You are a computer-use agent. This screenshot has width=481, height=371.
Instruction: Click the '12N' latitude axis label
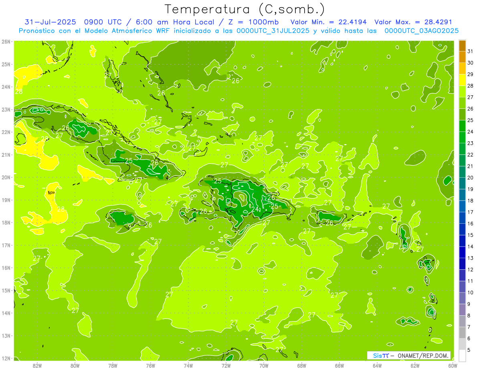(6, 358)
